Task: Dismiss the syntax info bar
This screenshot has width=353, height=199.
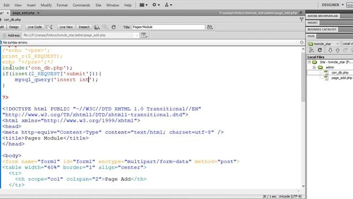Action: (302, 43)
